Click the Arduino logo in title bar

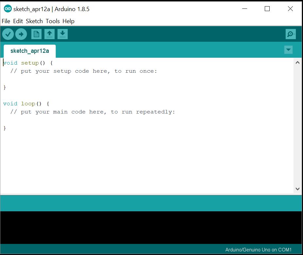[8, 9]
